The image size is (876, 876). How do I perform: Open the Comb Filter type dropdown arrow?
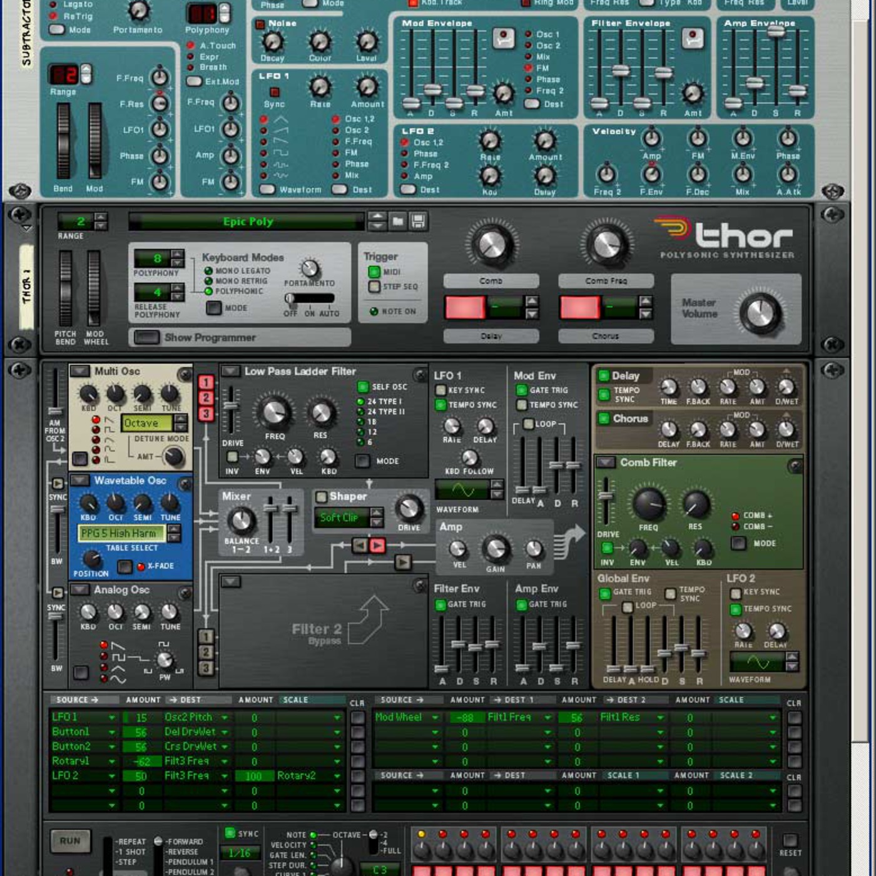pos(605,462)
